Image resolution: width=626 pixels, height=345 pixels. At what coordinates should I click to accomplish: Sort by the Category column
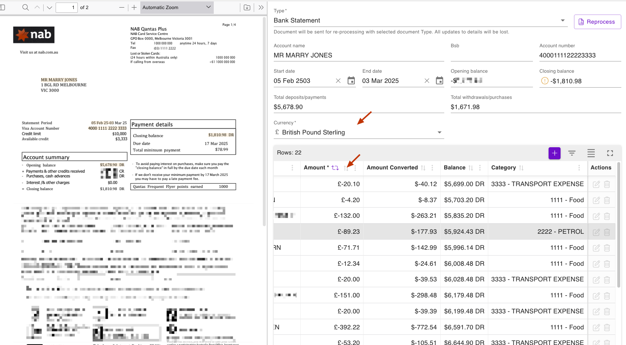521,168
